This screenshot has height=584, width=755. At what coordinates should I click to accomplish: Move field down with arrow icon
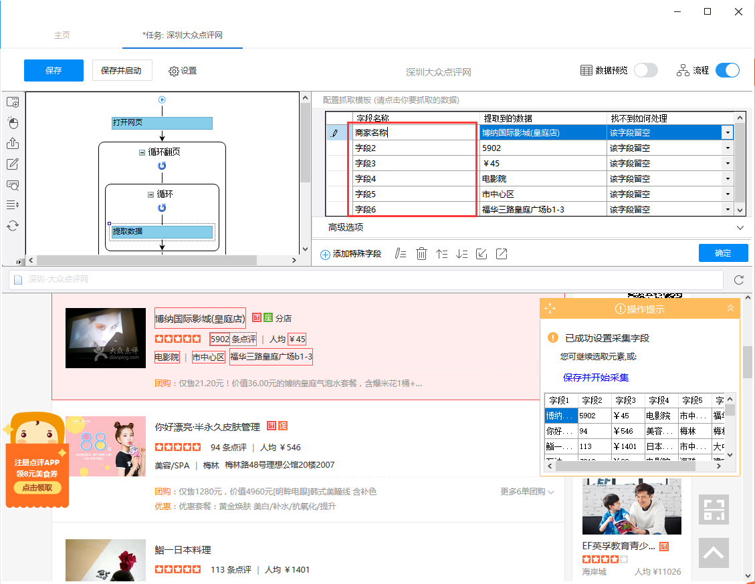point(462,253)
